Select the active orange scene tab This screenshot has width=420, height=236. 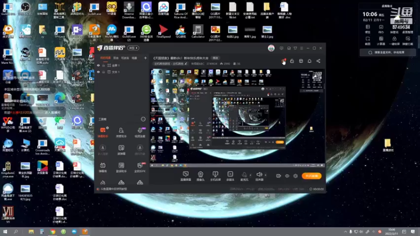pos(106,58)
